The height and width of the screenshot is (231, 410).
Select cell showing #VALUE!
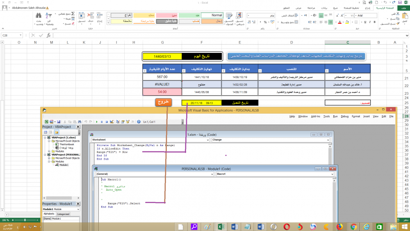coord(162,84)
